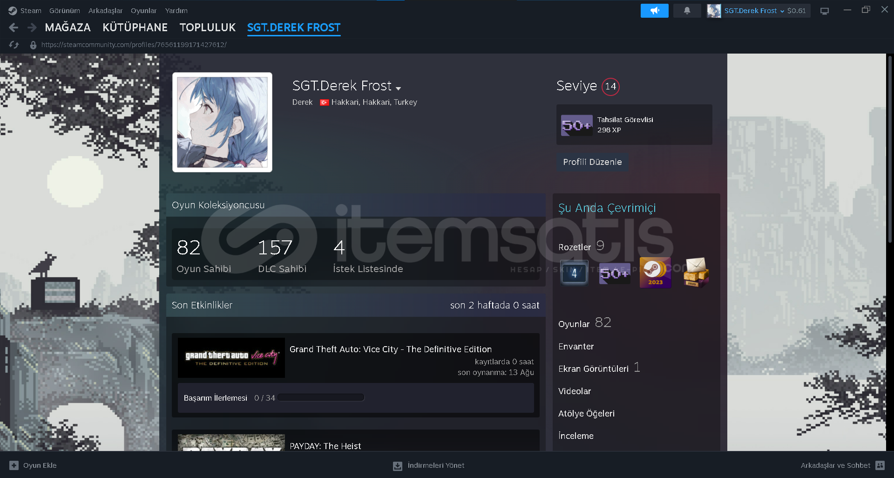Click the 157 DLC Sahibi stat
Screen dimensions: 894x478
click(282, 255)
